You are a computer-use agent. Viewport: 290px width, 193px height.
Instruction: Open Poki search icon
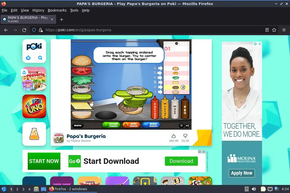click(x=40, y=58)
